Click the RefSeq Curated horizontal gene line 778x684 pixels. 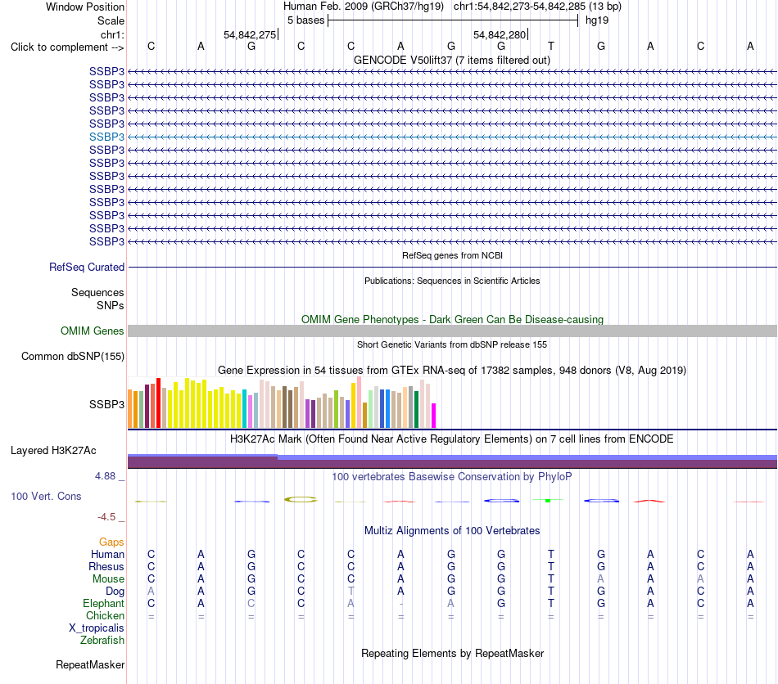click(x=452, y=268)
